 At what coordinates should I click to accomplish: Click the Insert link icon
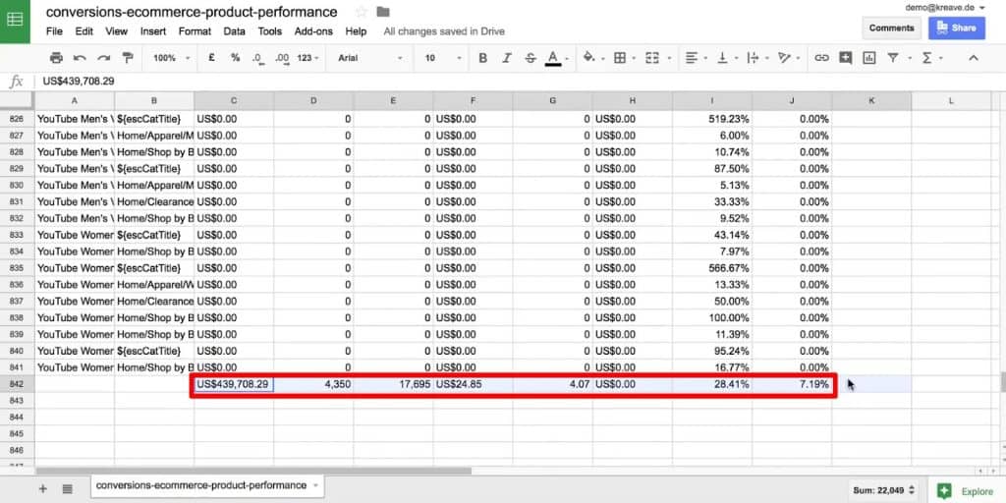point(821,58)
